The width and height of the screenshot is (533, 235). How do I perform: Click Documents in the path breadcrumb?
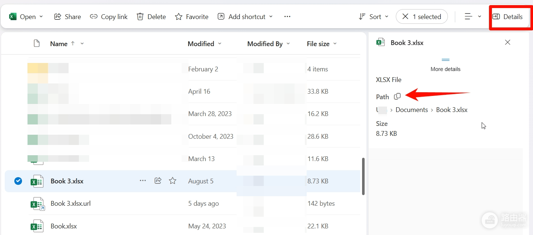point(412,110)
